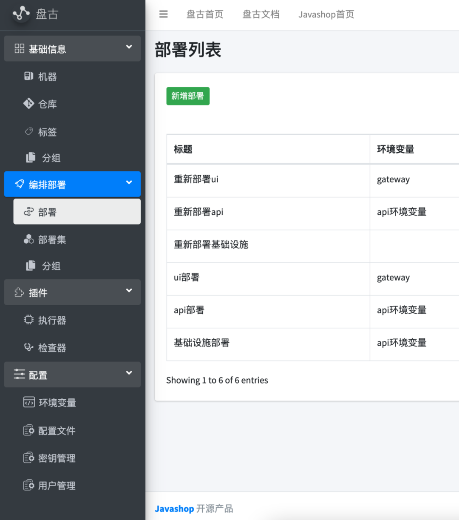The width and height of the screenshot is (459, 520).
Task: Click the 重新部署ui row title
Action: point(196,179)
